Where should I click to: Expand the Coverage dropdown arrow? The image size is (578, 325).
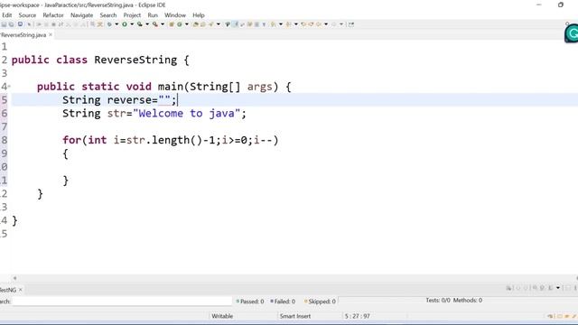(147, 24)
